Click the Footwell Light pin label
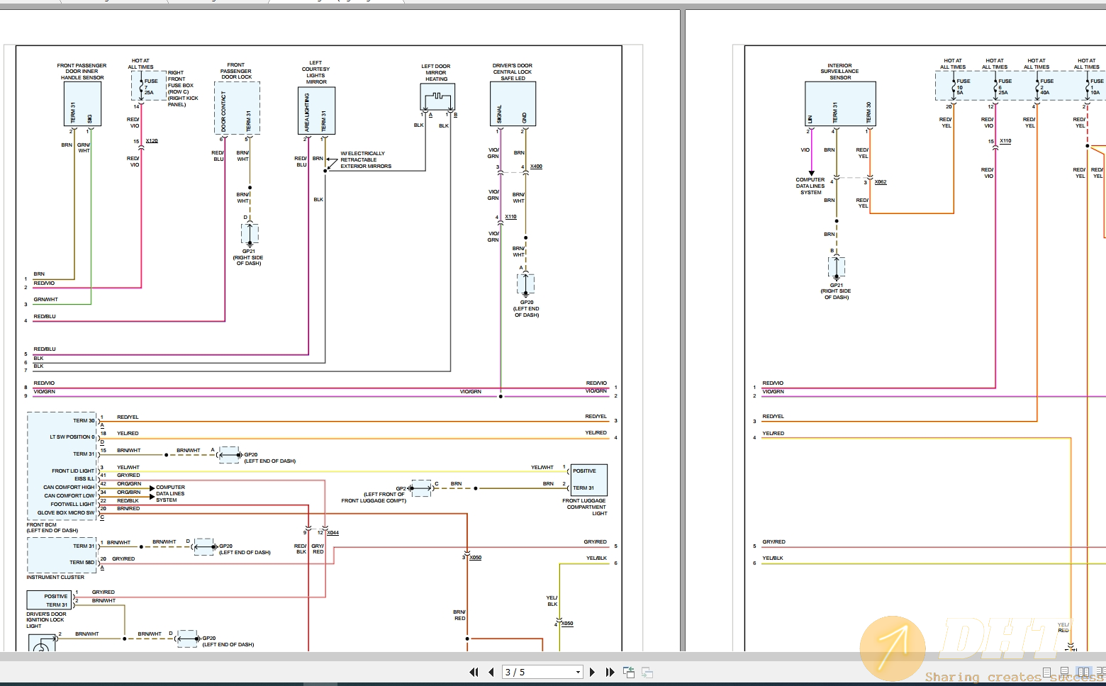The height and width of the screenshot is (686, 1106). tap(72, 505)
